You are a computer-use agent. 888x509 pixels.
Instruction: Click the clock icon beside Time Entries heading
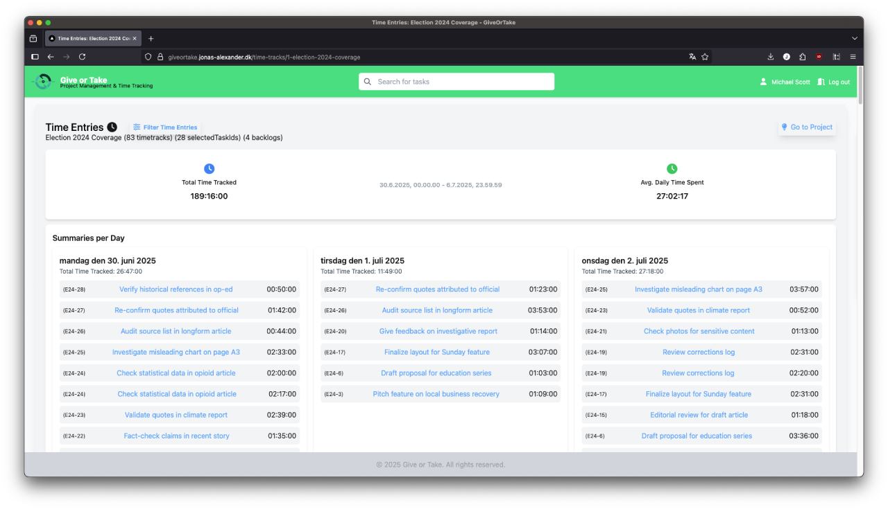pos(112,127)
